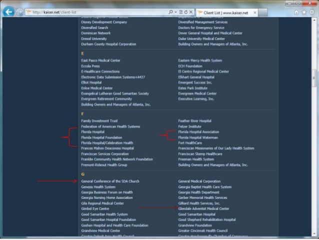Click Grandview Medical Center
Image resolution: width=319 pixels, height=240 pixels.
(x=100, y=230)
